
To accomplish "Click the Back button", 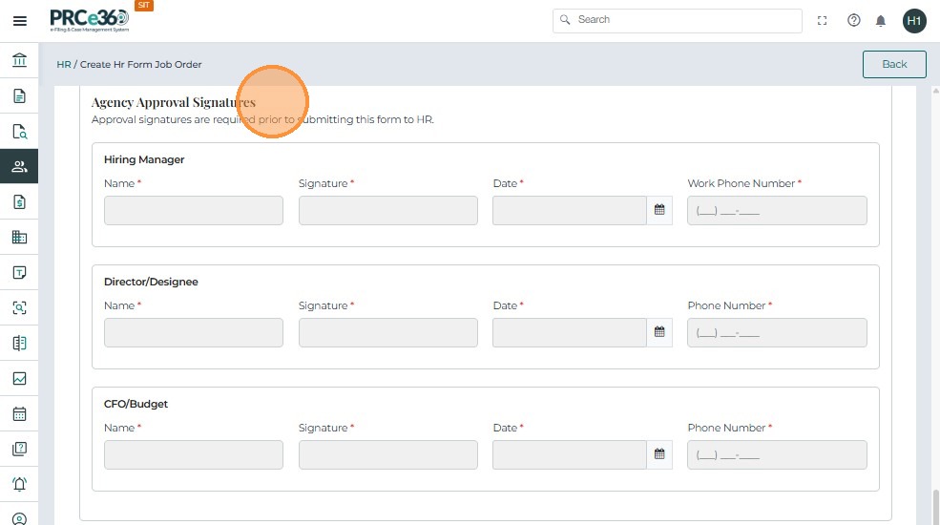I will [x=894, y=64].
